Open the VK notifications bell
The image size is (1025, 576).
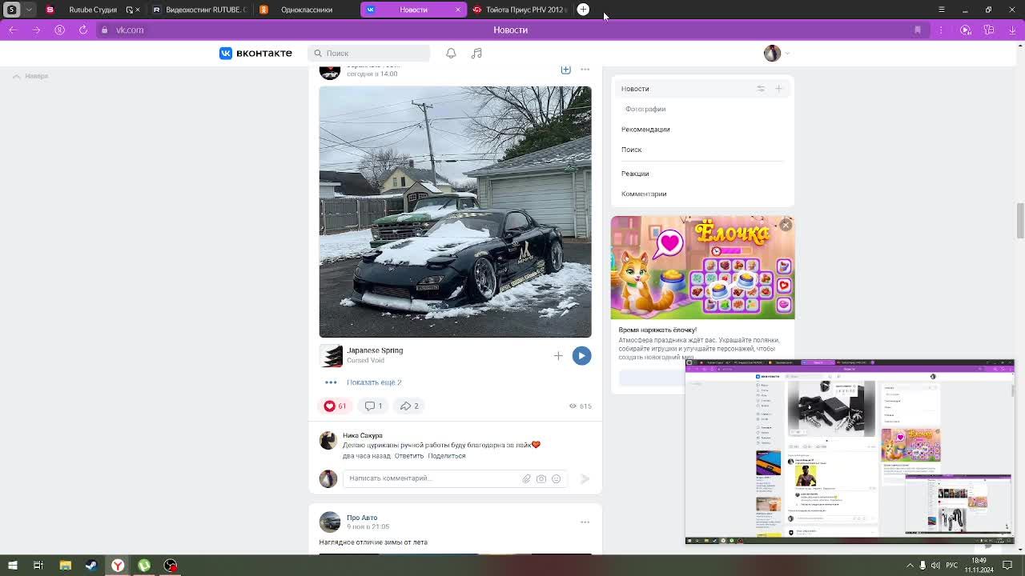click(451, 53)
